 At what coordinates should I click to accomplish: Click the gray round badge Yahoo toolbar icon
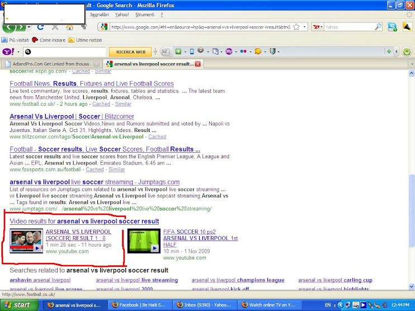pyautogui.click(x=201, y=50)
